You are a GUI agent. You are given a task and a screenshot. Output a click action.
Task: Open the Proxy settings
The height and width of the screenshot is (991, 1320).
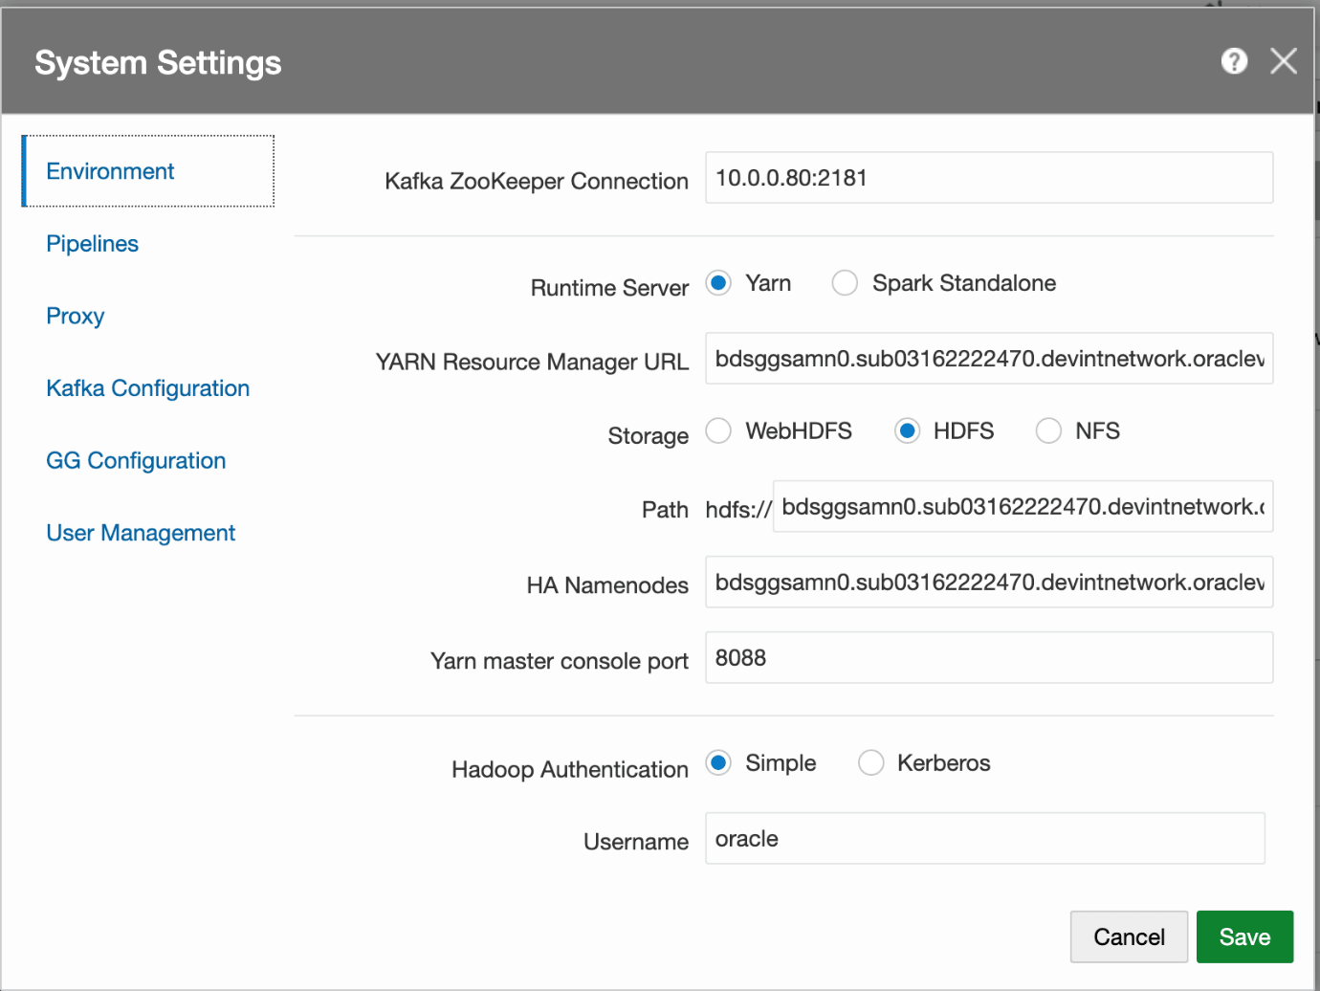point(75,316)
